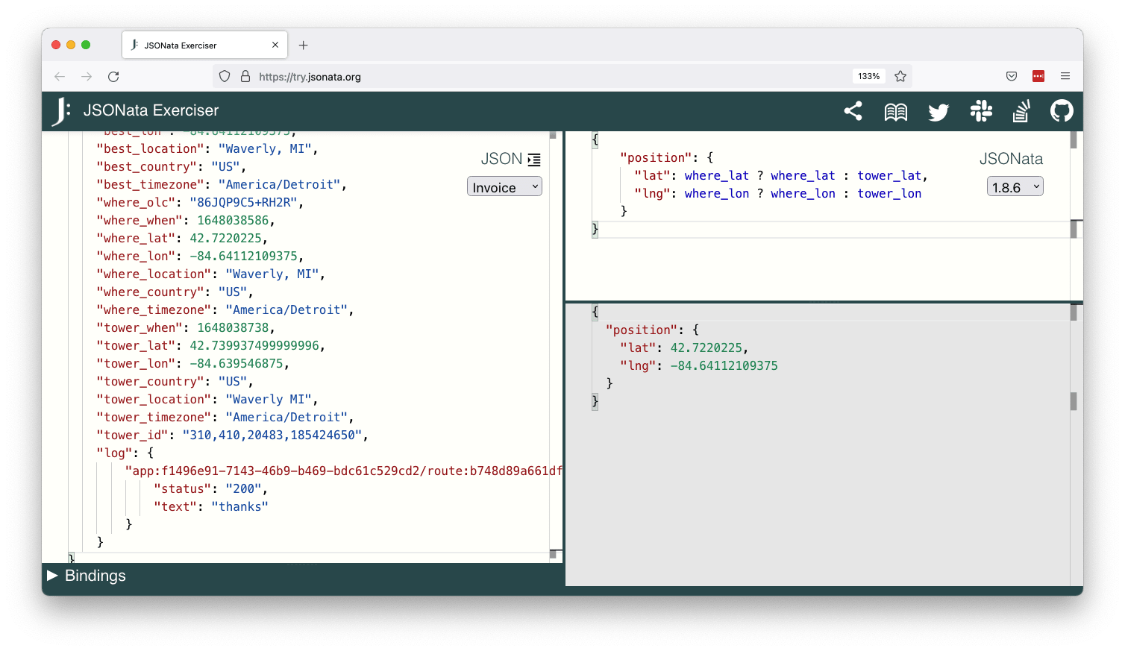This screenshot has height=651, width=1125.
Task: Click the "tower_id" value in JSON input
Action: (x=272, y=435)
